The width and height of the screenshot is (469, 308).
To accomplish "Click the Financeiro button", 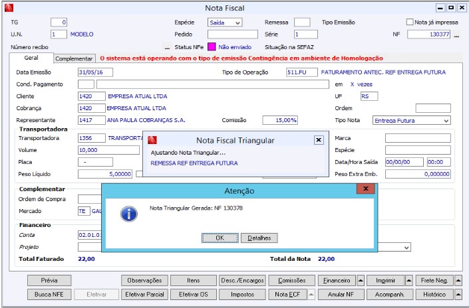I will point(337,281).
